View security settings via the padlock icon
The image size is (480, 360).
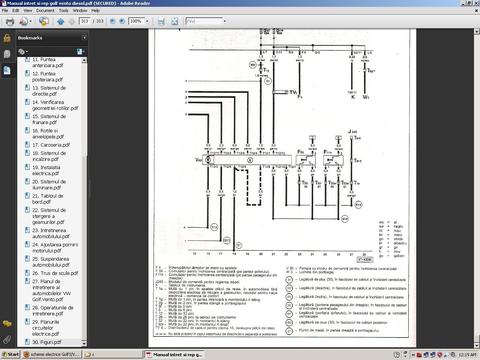pyautogui.click(x=7, y=38)
